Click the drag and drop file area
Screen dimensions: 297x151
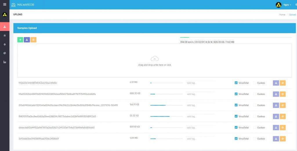coord(154,61)
